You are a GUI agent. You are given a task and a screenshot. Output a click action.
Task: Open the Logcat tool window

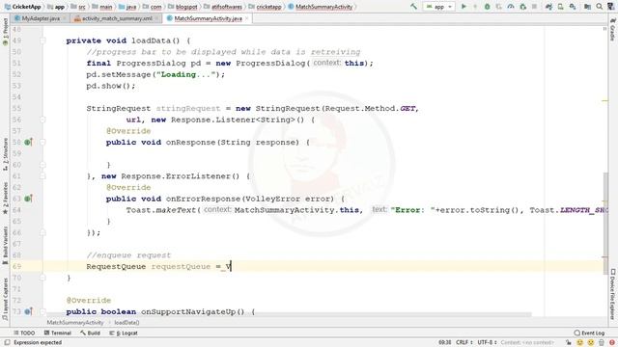coord(124,333)
